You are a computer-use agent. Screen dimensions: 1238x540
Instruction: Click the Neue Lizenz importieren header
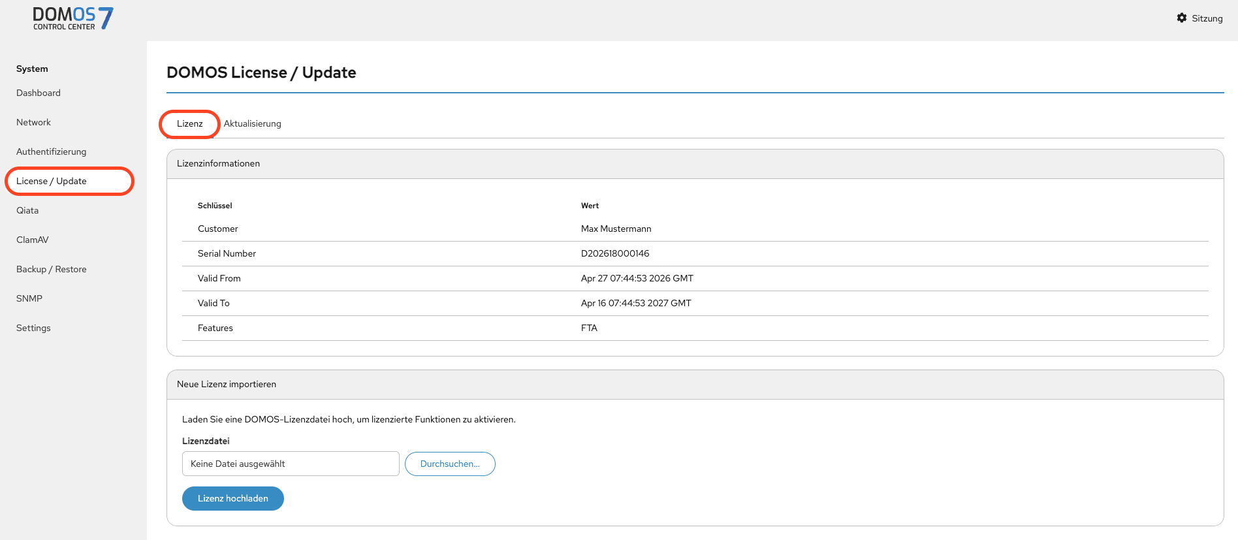[x=695, y=385]
